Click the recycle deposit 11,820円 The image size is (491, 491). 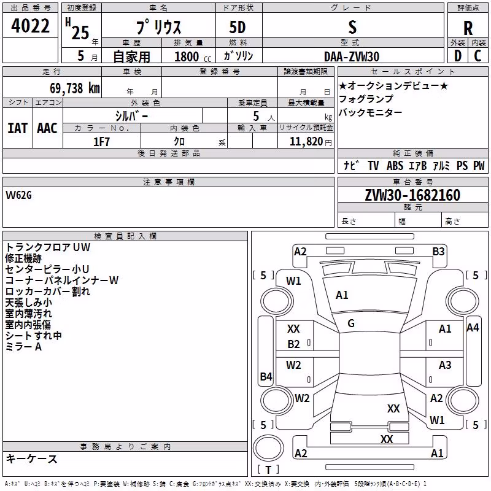click(311, 142)
